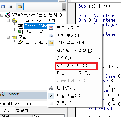Open VBAProject 속성(E)... menu entry
The height and width of the screenshot is (117, 121).
point(75,51)
